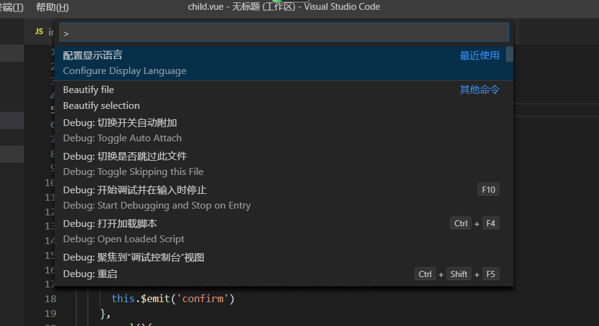Click the F5 key badge
The width and height of the screenshot is (599, 326).
491,274
